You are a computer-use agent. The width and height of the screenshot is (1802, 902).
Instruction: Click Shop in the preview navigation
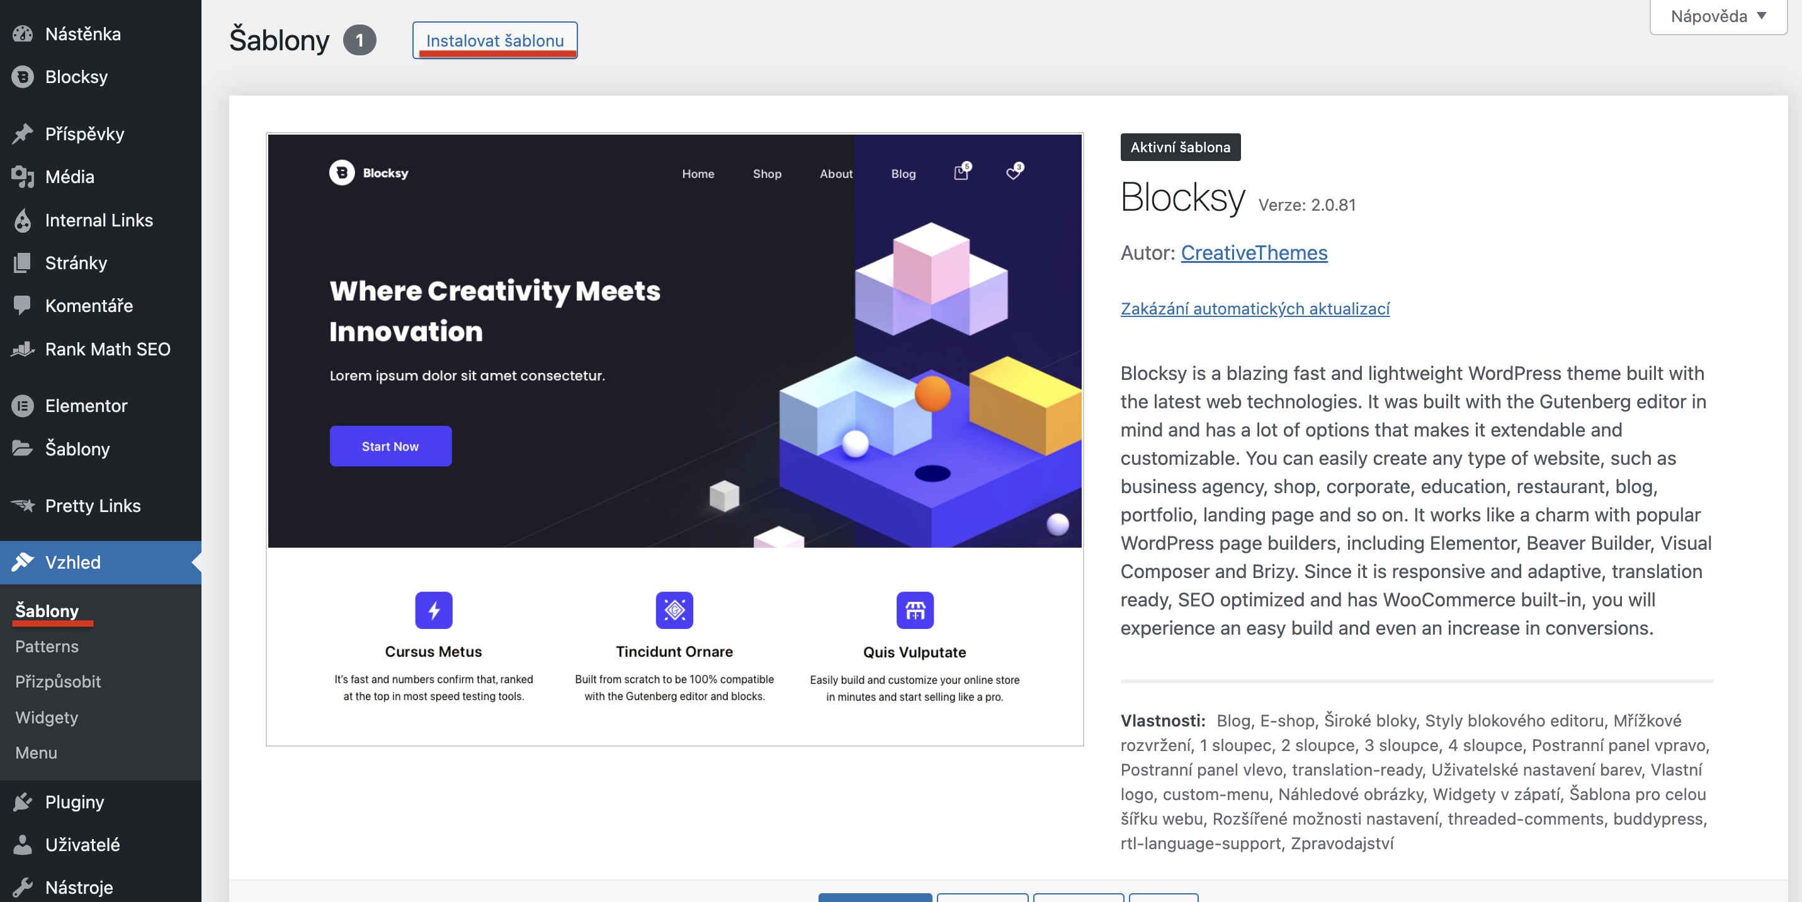click(x=767, y=173)
